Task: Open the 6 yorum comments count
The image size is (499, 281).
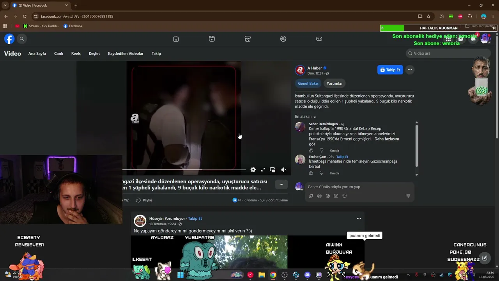Action: [x=251, y=200]
